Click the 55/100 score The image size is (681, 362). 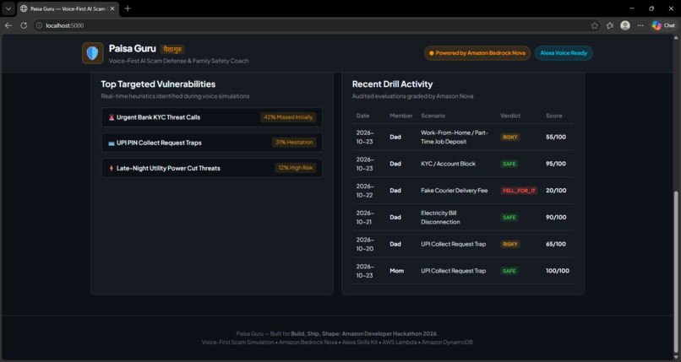click(556, 137)
